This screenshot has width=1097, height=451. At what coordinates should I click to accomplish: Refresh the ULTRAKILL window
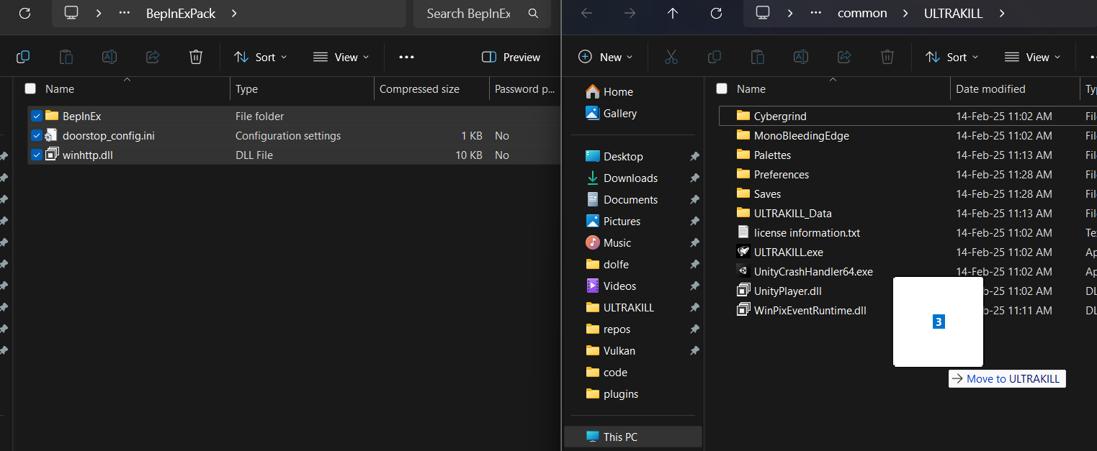coord(716,13)
